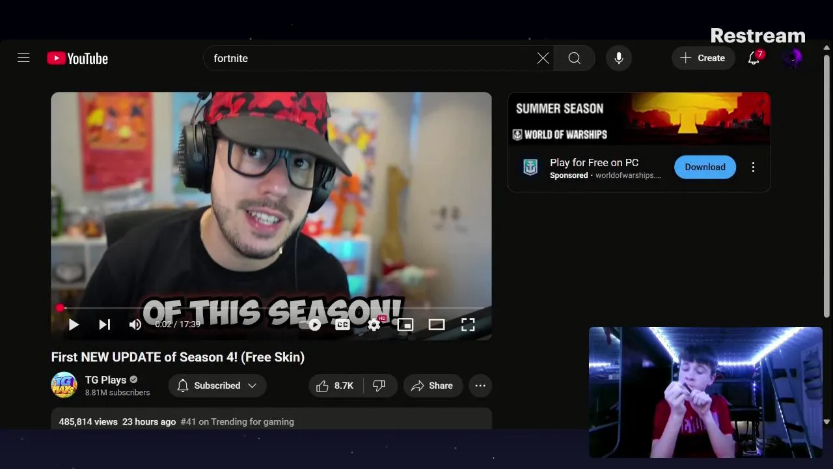This screenshot has width=833, height=469.
Task: Open TG Plays channel name link
Action: coord(105,380)
